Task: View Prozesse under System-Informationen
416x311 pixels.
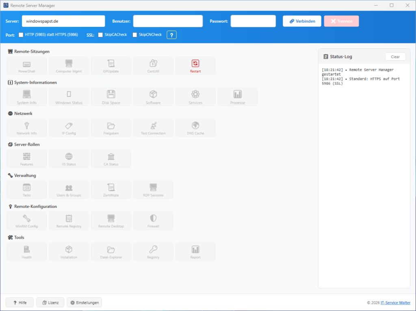Action: pos(237,97)
